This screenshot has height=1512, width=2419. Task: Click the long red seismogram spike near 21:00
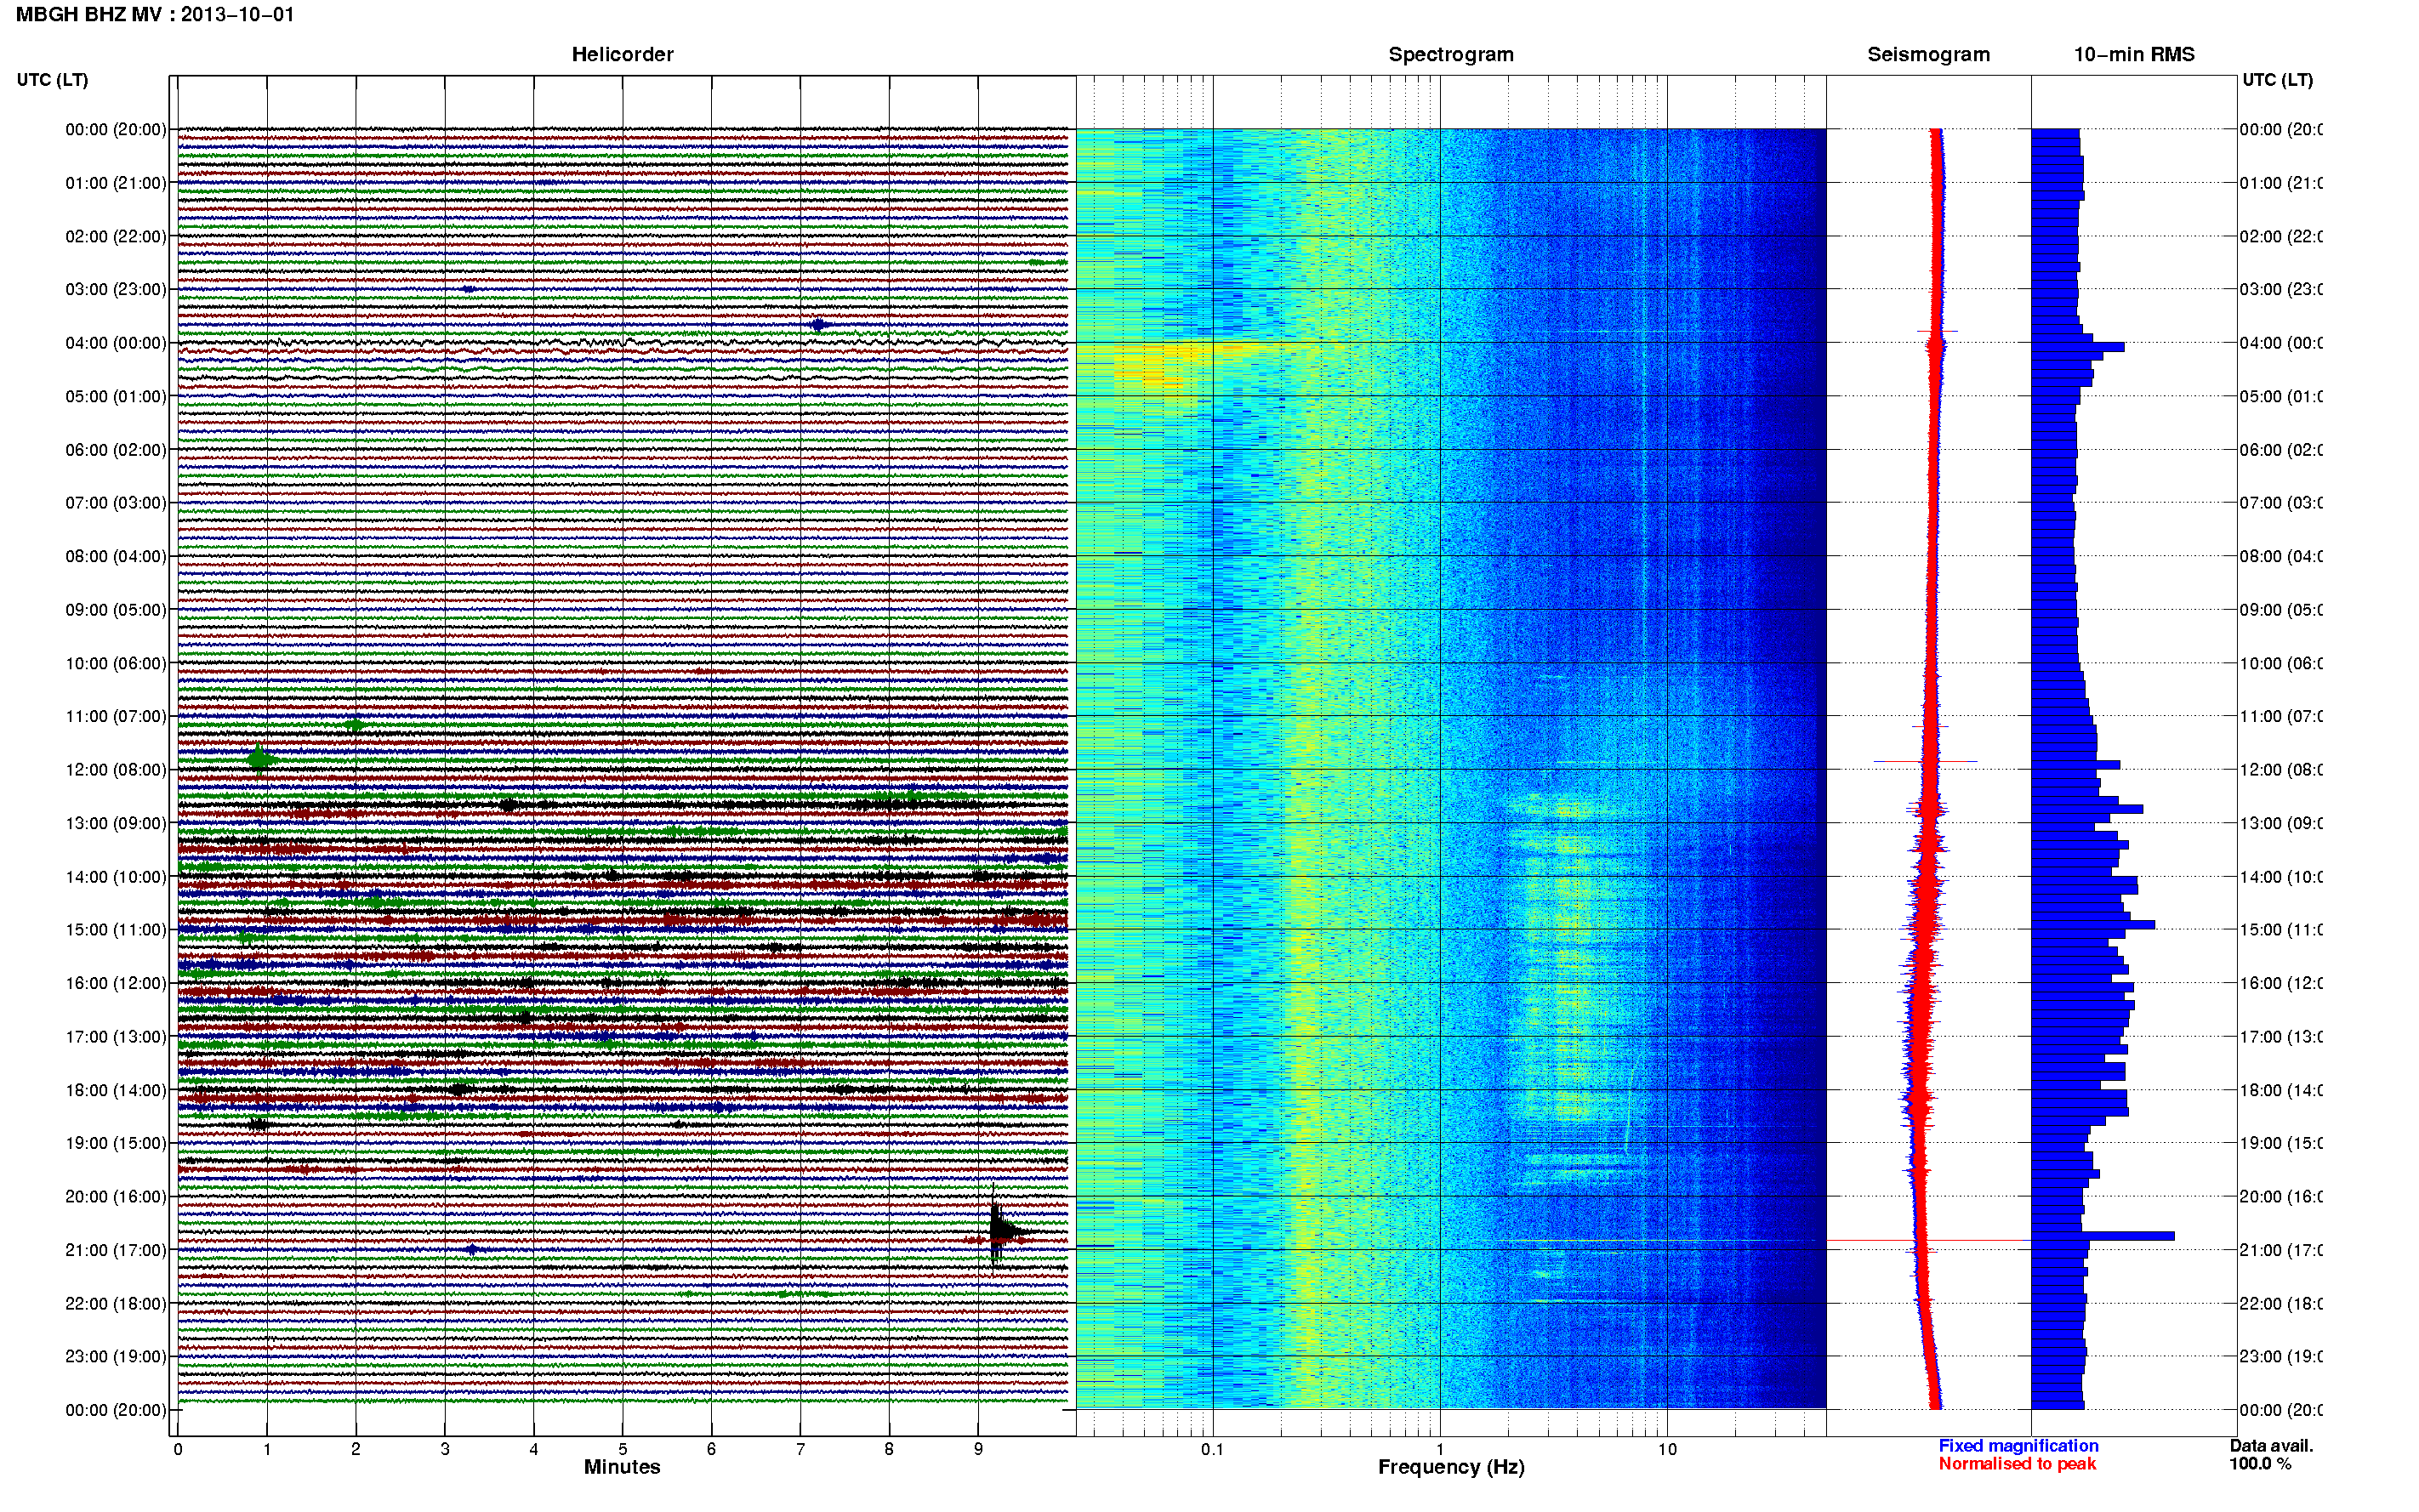1926,1241
